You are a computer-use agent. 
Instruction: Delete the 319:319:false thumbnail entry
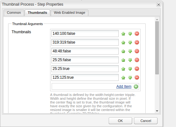137,42
